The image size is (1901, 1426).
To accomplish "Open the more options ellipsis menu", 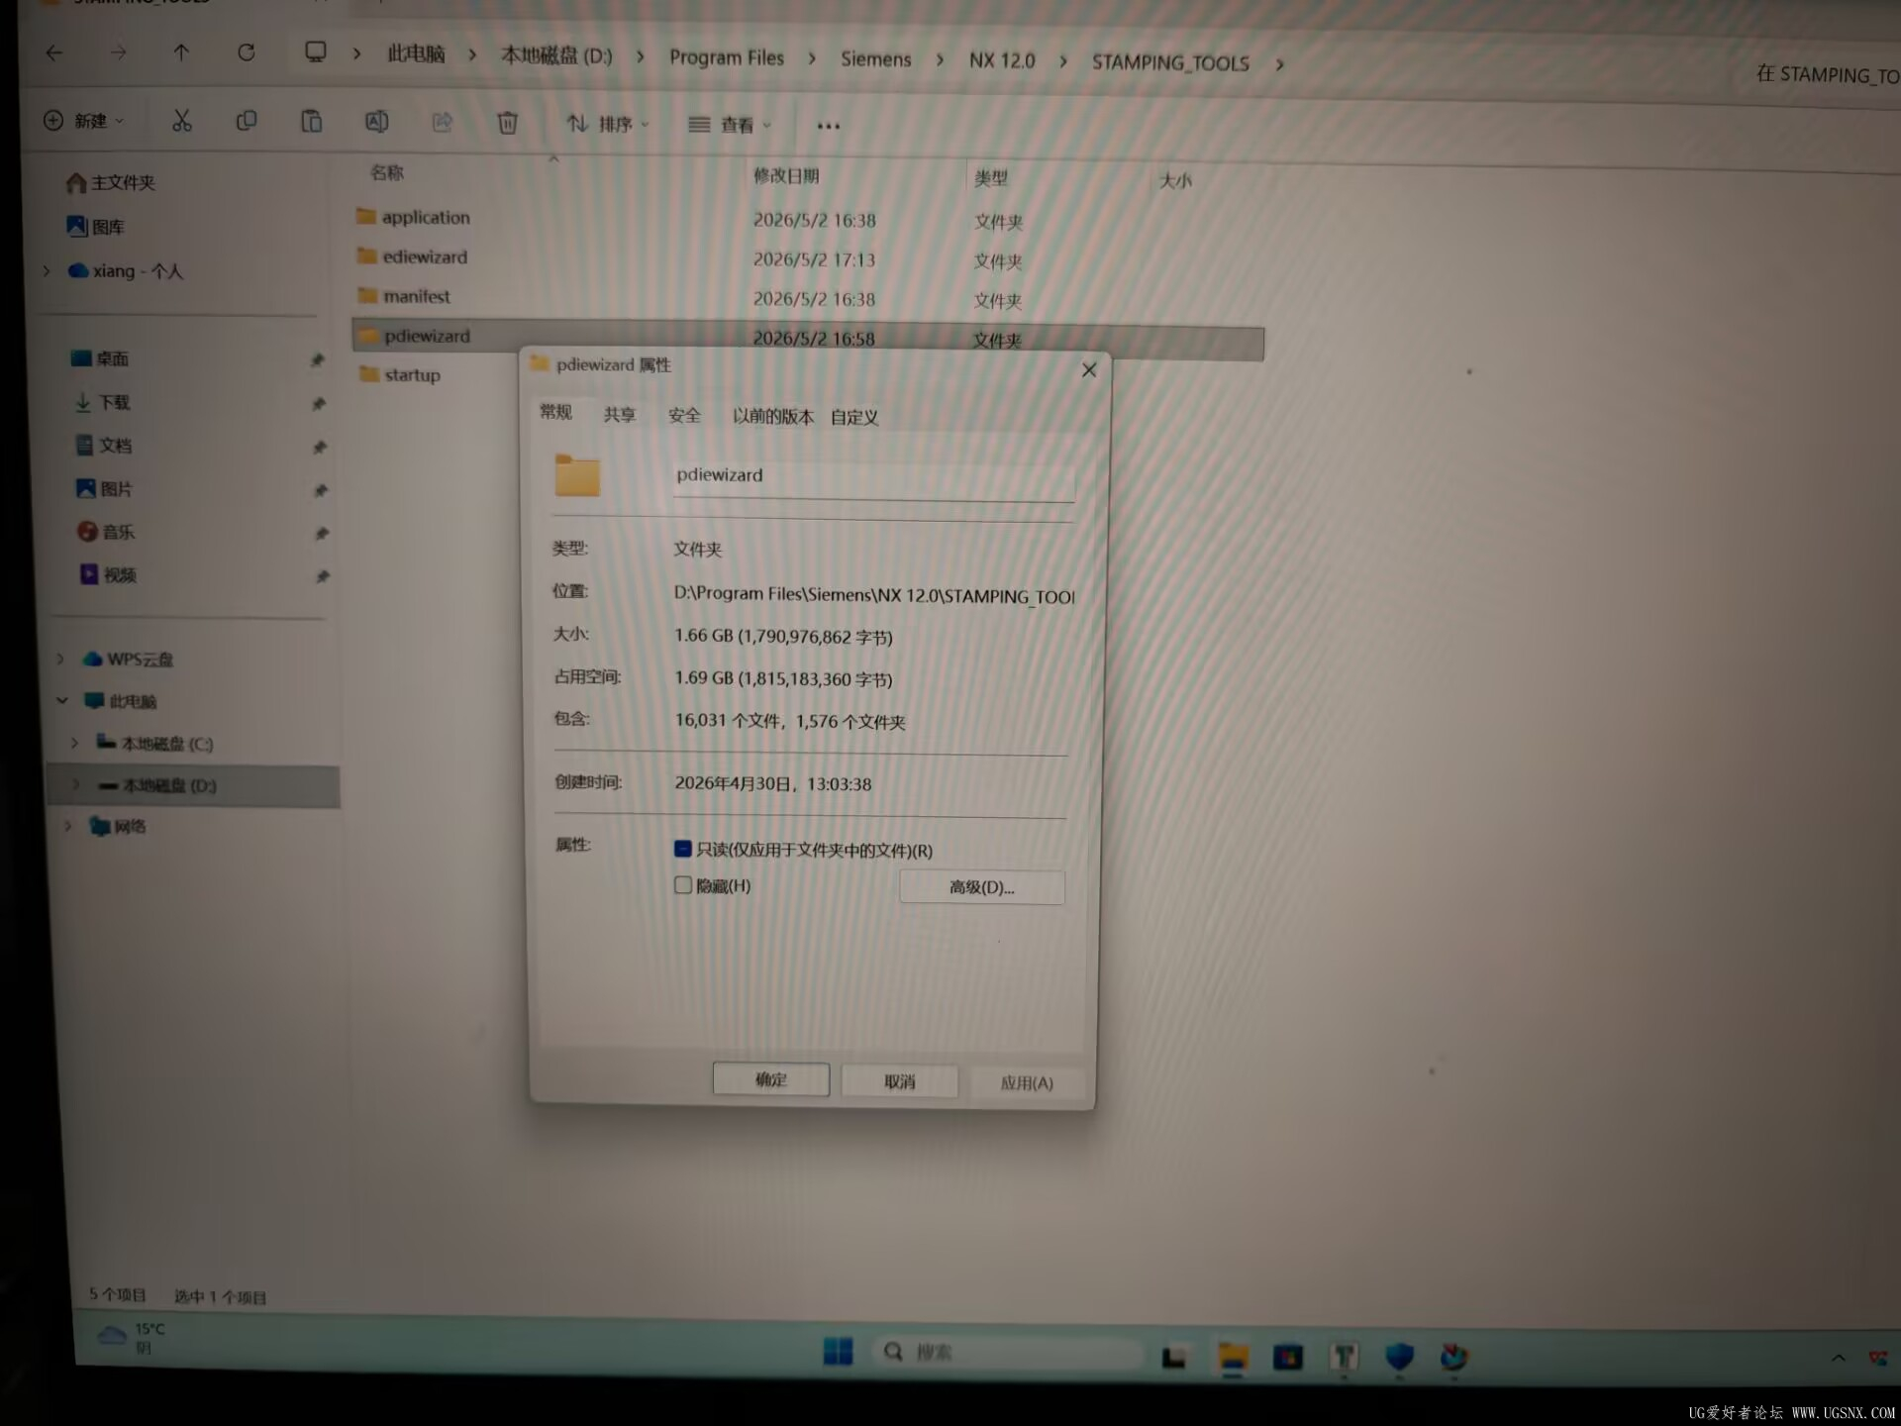I will (829, 126).
